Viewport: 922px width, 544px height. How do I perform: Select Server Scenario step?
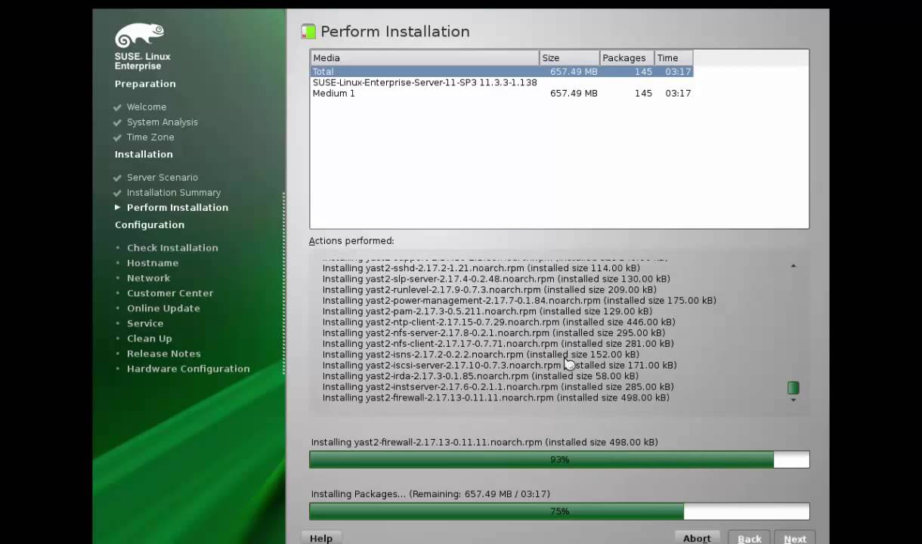(162, 178)
